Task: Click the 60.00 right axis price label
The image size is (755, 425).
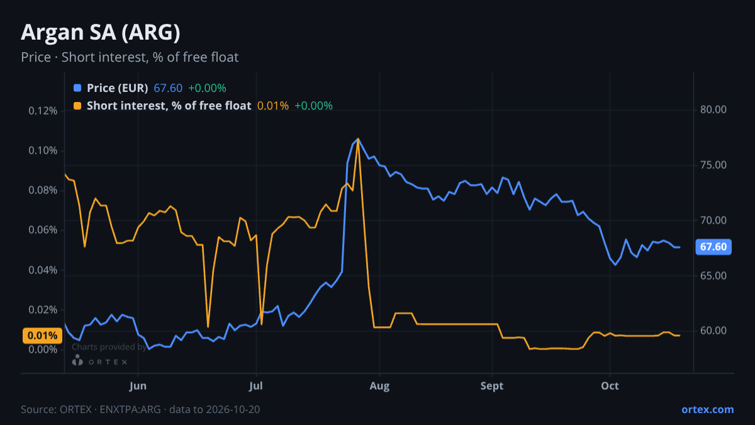Action: click(x=713, y=331)
